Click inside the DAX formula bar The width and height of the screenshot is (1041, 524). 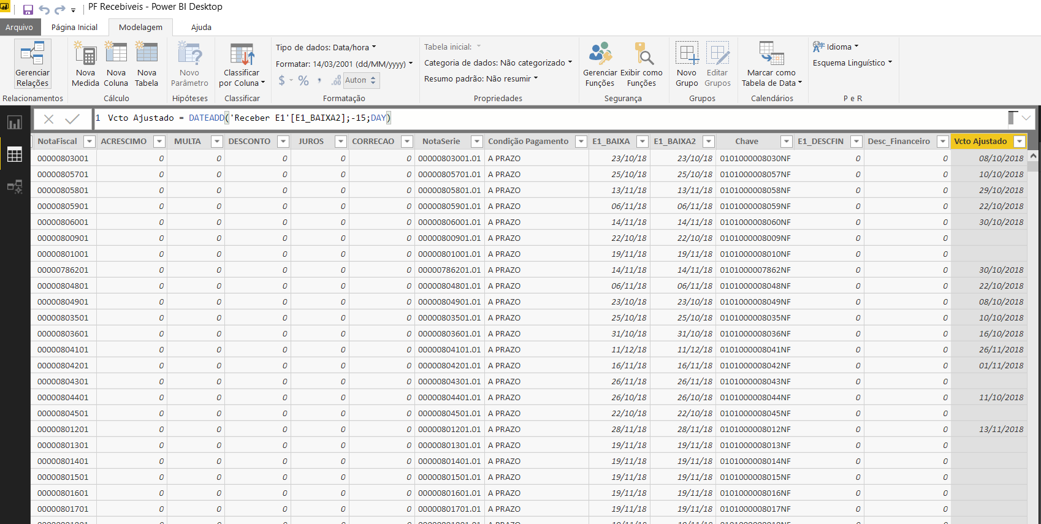tap(552, 118)
